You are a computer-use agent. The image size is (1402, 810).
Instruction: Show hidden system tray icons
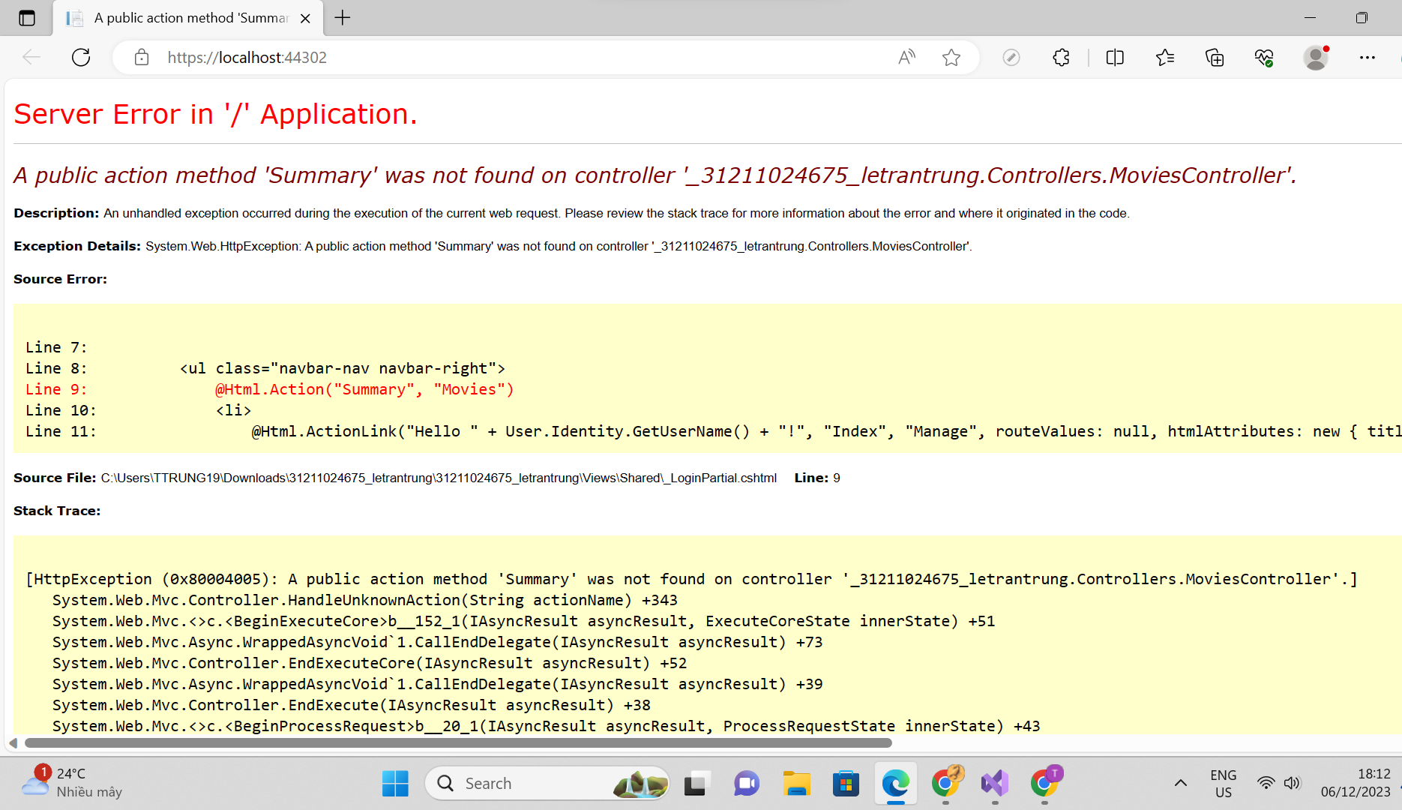pyautogui.click(x=1180, y=784)
